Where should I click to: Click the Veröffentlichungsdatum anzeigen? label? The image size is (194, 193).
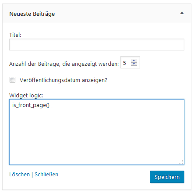point(63,80)
